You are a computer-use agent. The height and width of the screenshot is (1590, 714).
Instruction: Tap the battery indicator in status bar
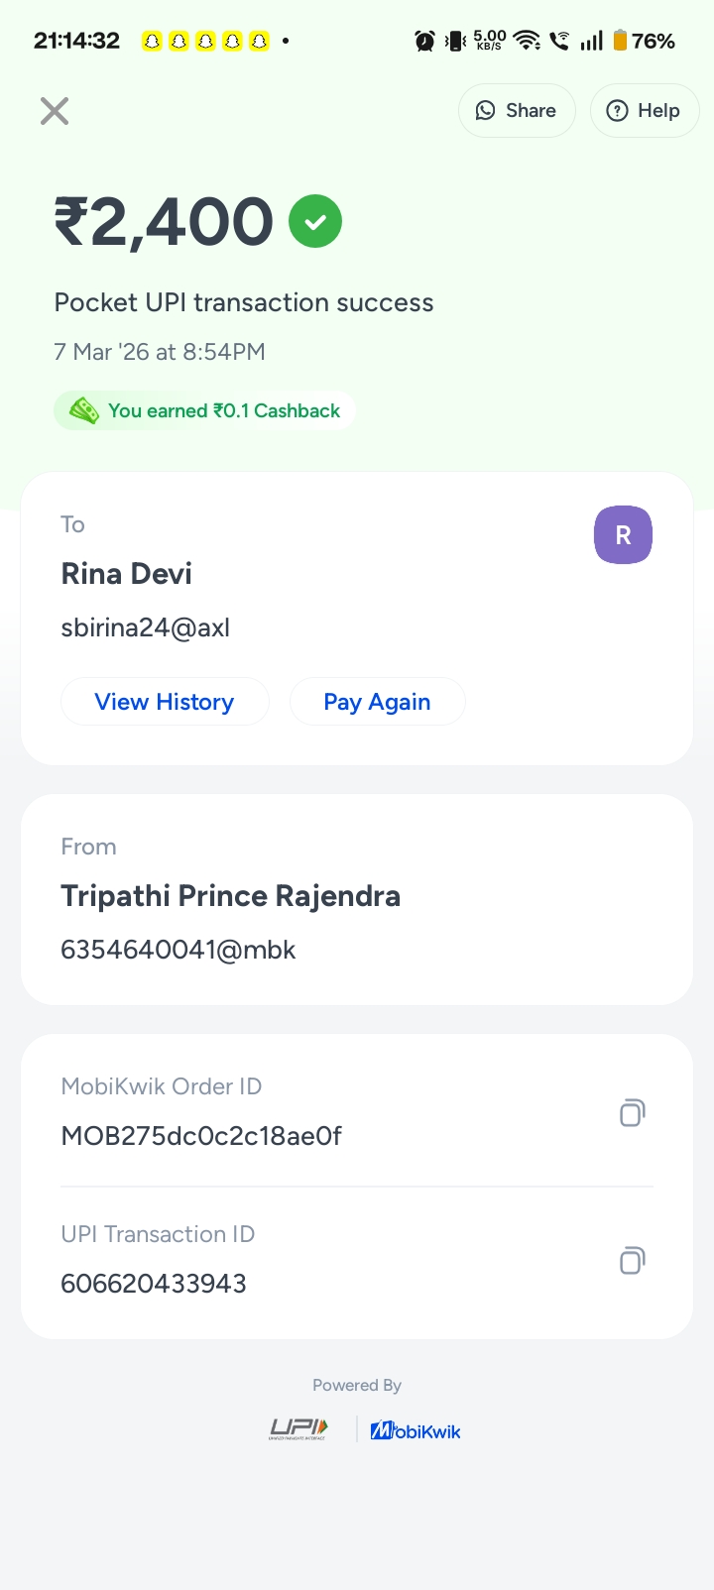point(621,41)
